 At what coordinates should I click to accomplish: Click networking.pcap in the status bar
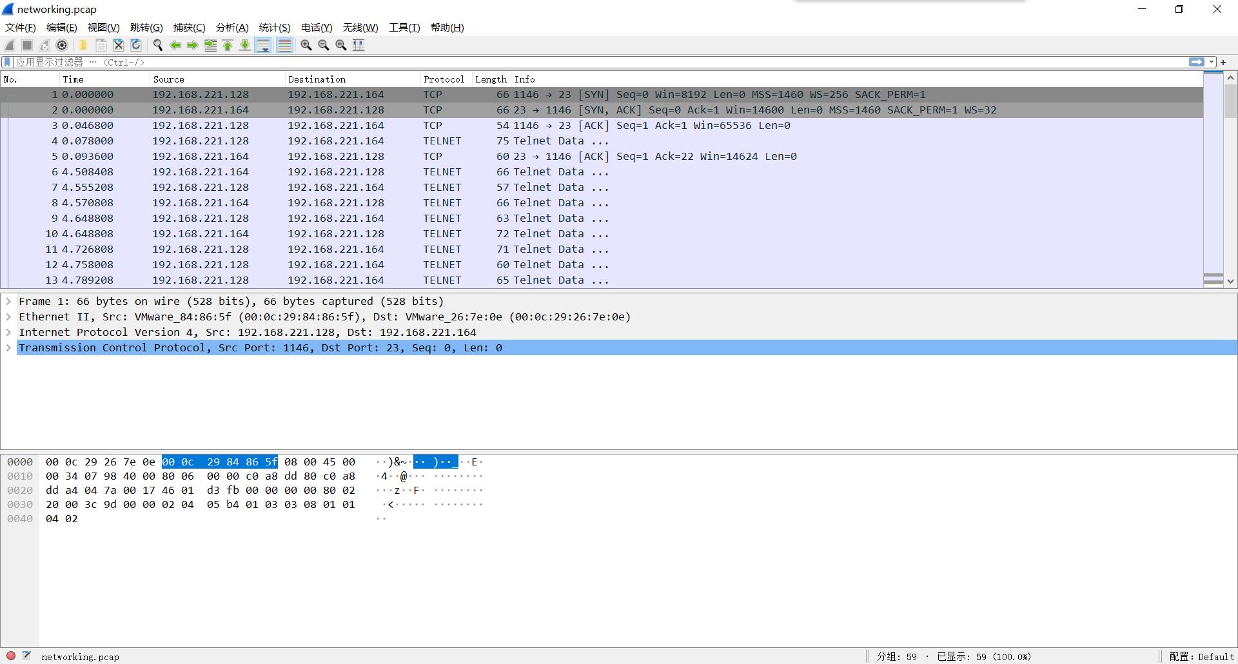80,657
